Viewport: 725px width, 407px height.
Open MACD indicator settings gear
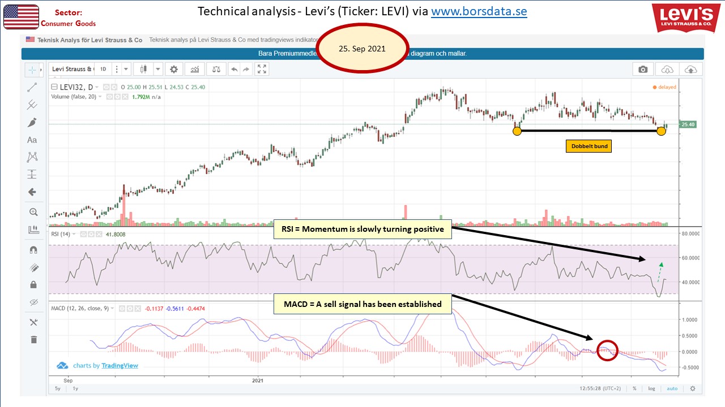click(x=130, y=308)
